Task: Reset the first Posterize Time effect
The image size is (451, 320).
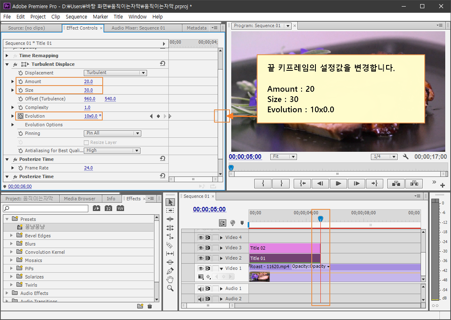Action: 163,159
